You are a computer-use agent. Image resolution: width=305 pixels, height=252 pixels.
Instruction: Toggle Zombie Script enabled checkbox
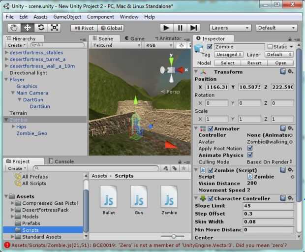210,170
